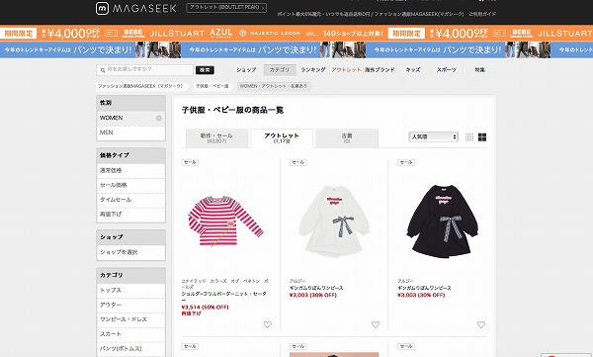Select the large grid view icon

482,137
